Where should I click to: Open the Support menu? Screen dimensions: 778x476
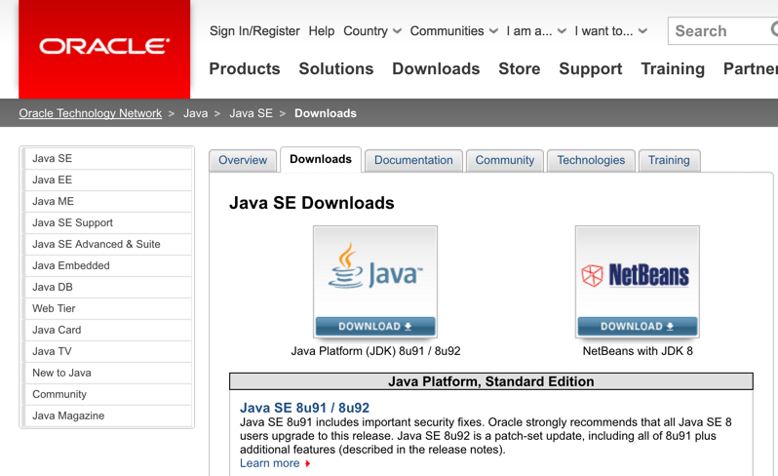591,68
